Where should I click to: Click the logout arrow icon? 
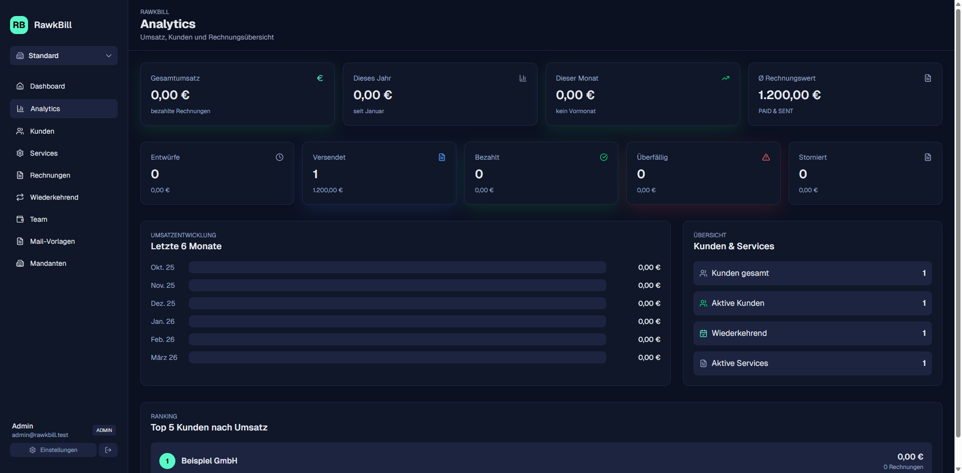tap(108, 450)
